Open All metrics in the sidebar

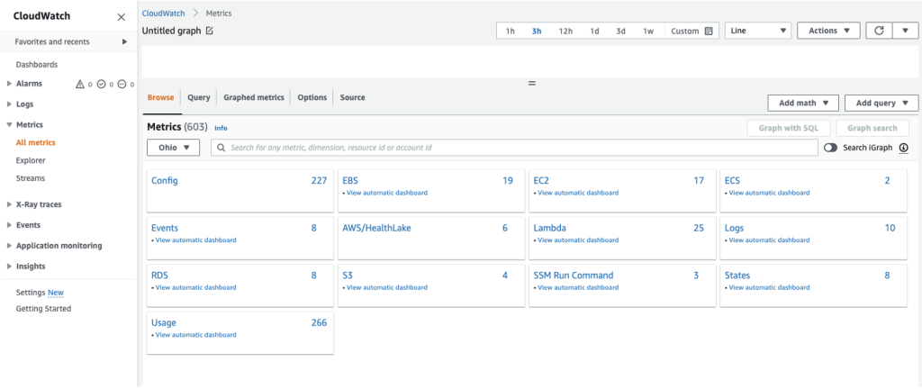tap(36, 142)
